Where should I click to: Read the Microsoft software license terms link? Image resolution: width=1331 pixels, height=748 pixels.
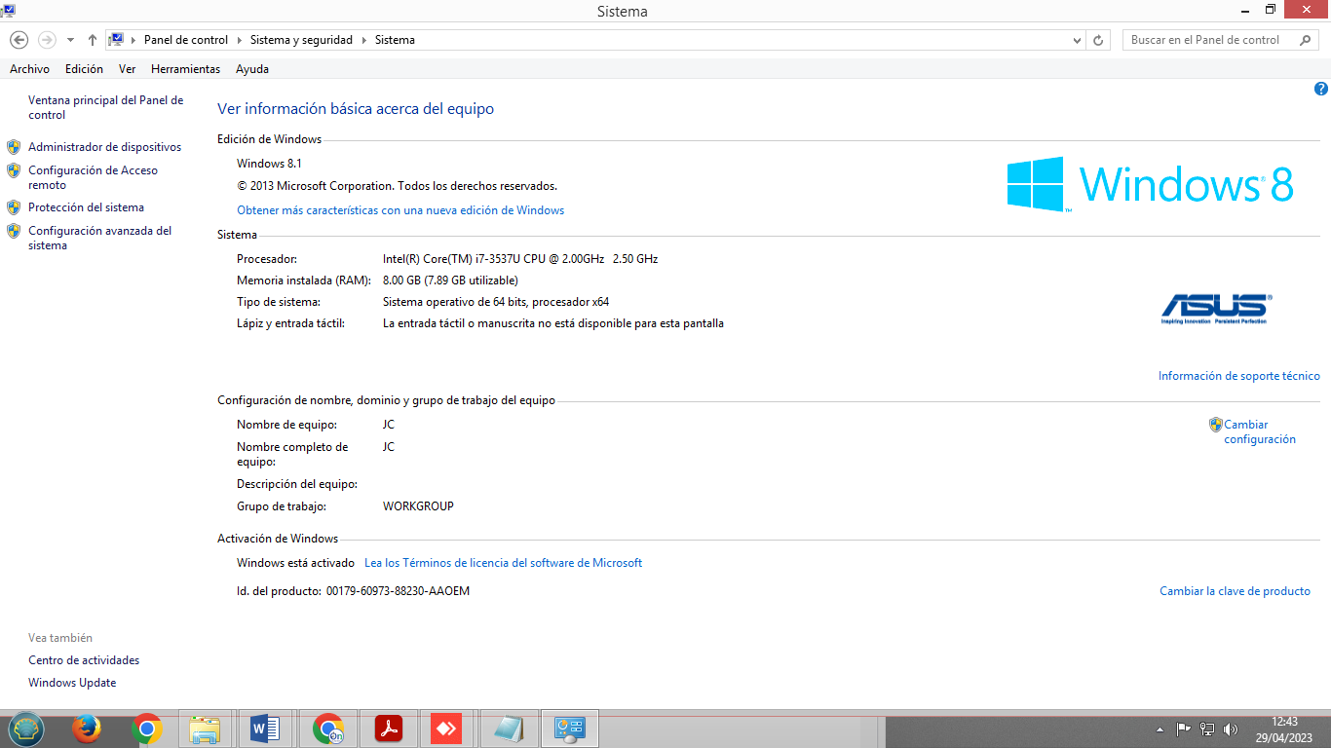(503, 563)
